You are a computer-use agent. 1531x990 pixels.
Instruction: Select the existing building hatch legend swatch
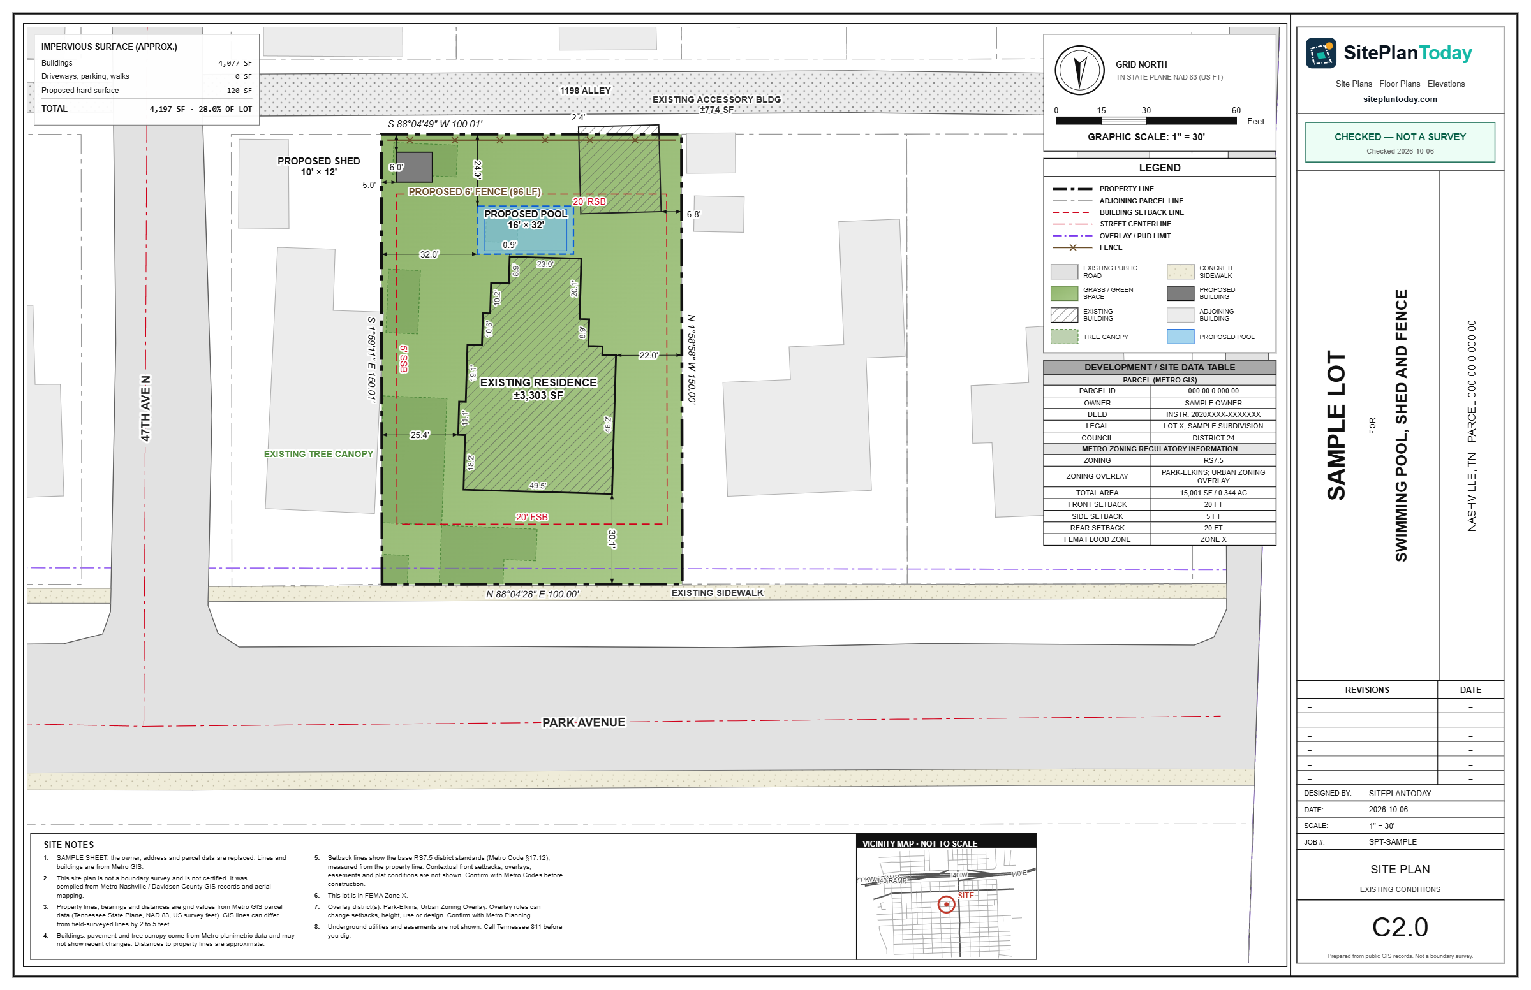1064,315
